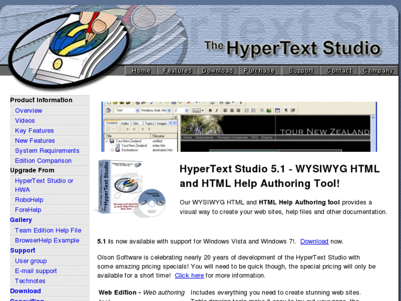Click the 'Product Information' sidebar heading

click(x=41, y=100)
